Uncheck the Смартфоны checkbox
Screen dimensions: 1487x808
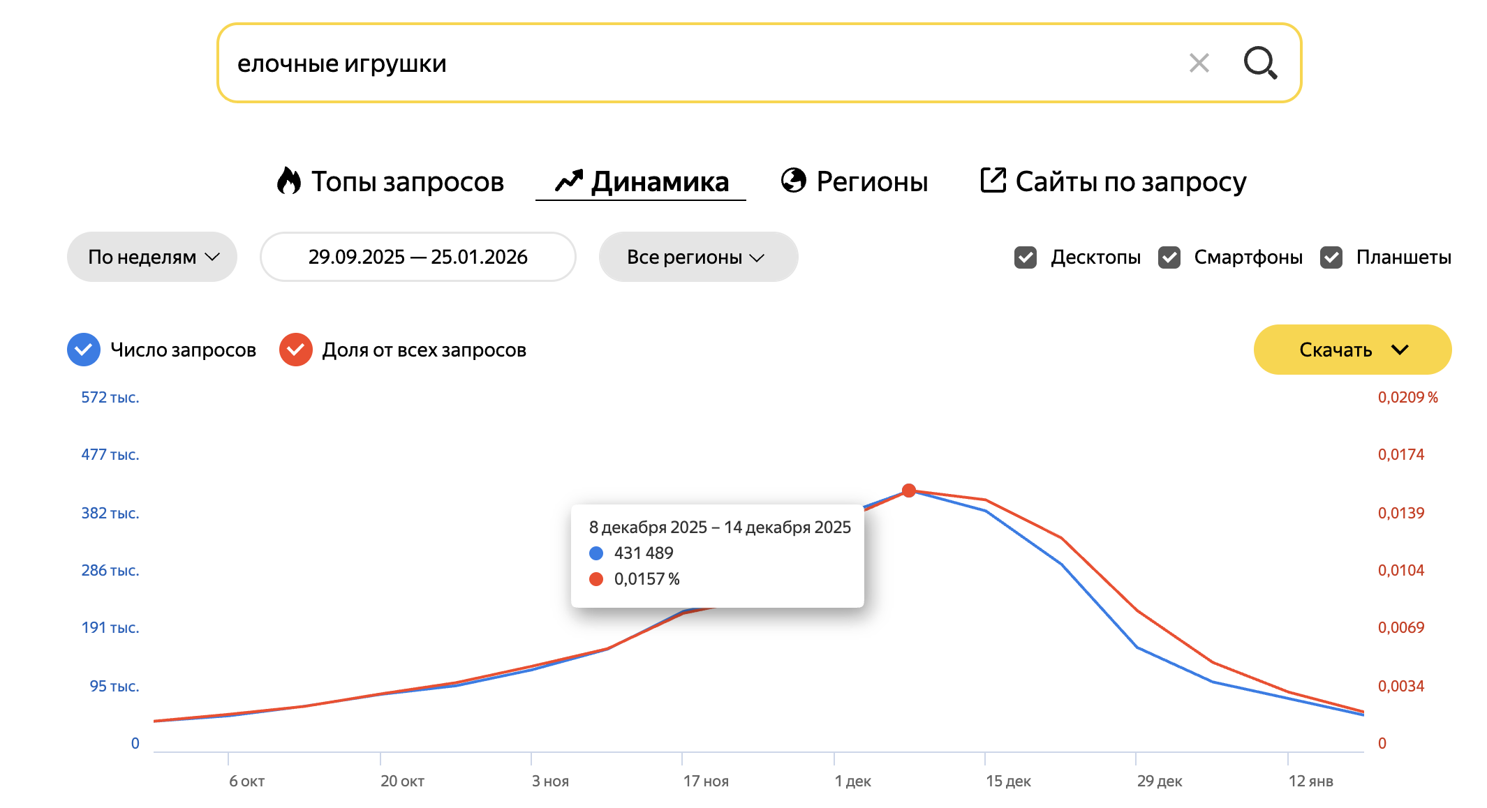1169,257
